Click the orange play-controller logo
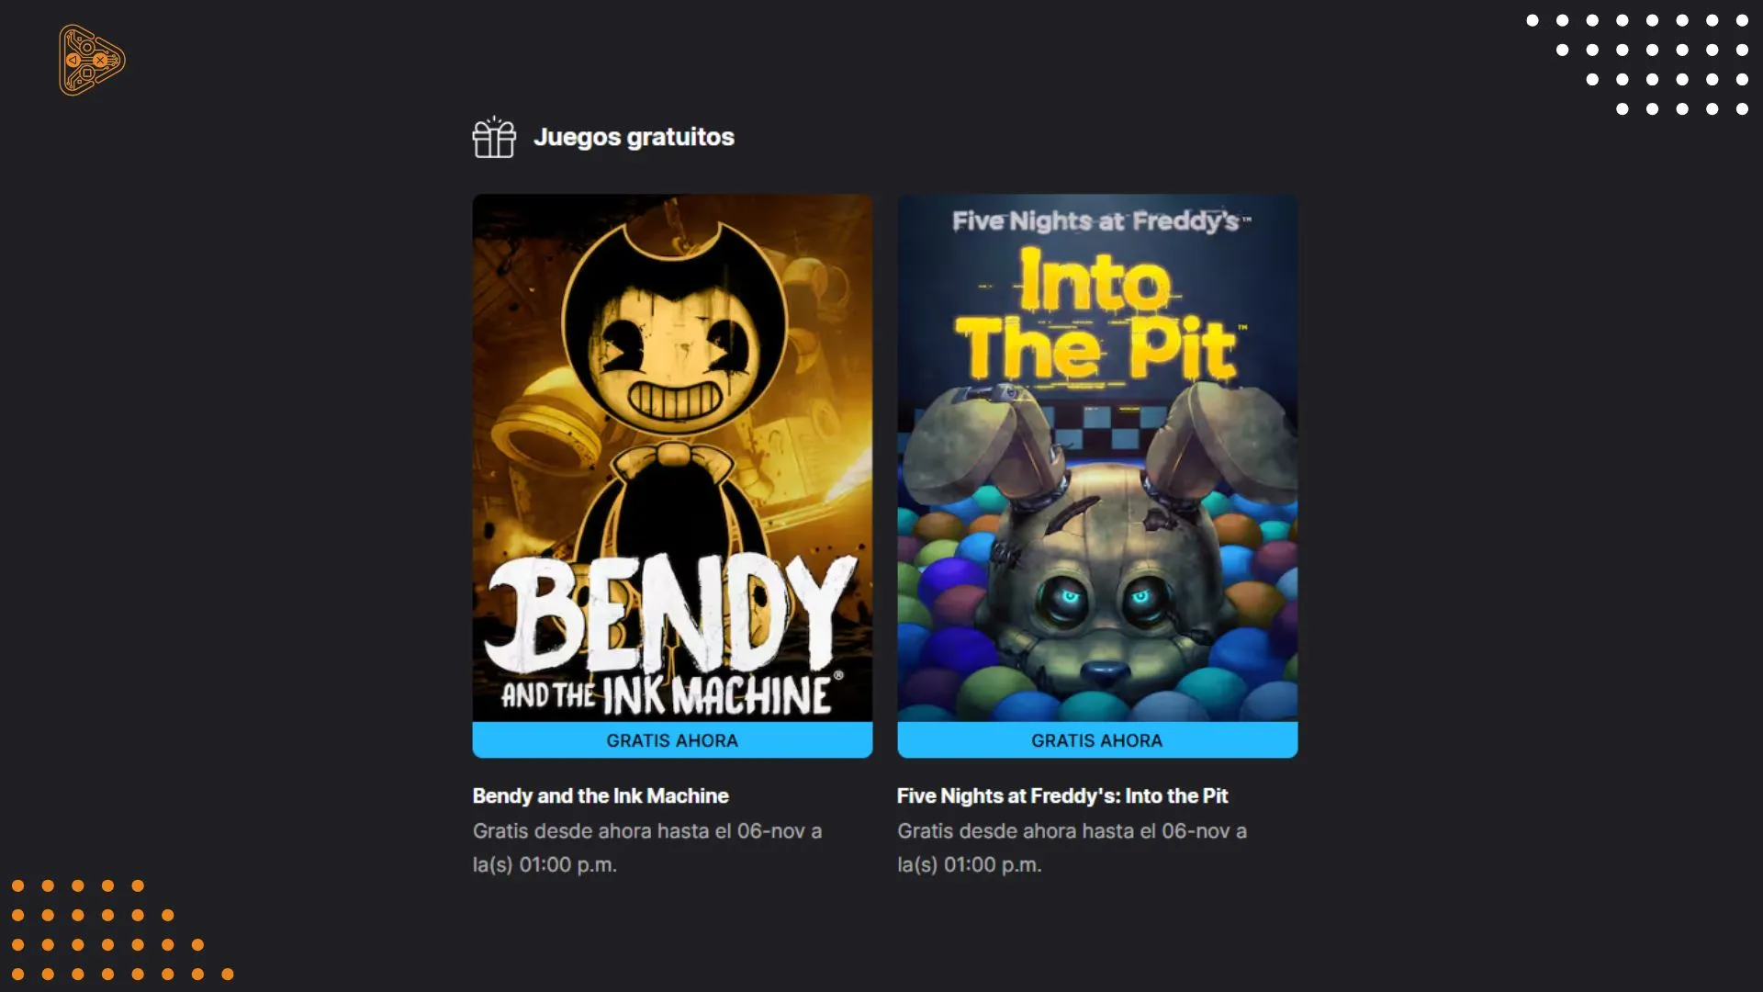Viewport: 1763px width, 992px height. click(92, 61)
